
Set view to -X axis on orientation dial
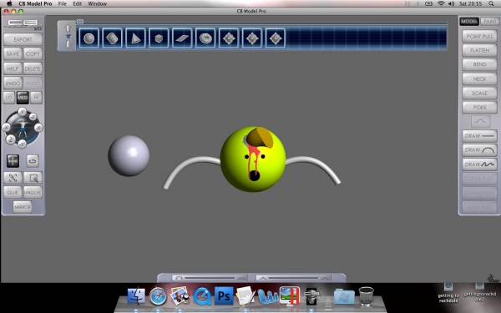point(6,128)
